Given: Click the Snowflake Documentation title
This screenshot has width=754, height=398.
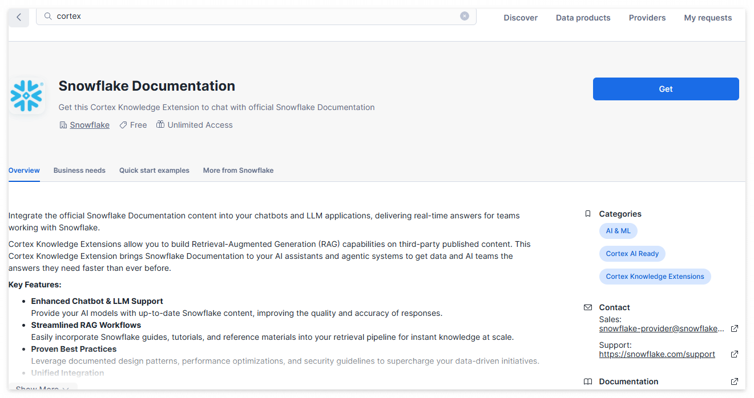Looking at the screenshot, I should [147, 86].
